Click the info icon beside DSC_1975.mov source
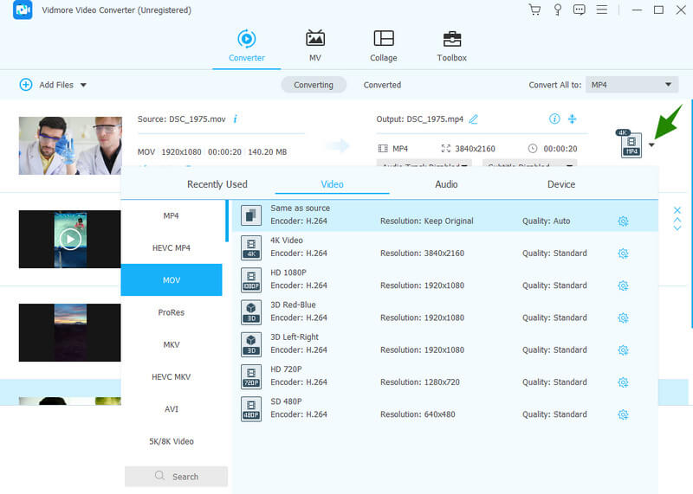This screenshot has height=494, width=693. click(x=236, y=119)
